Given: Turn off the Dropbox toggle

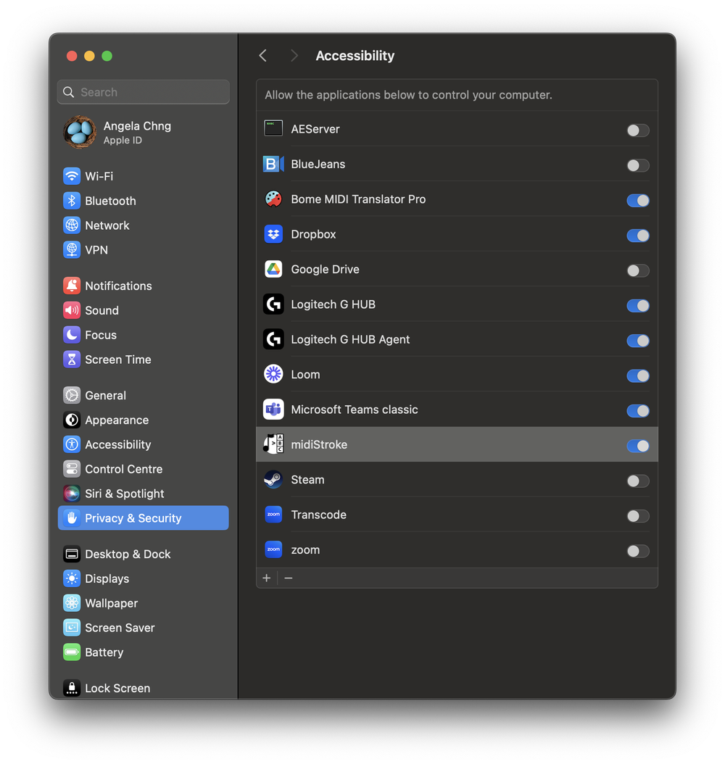Looking at the screenshot, I should [638, 236].
